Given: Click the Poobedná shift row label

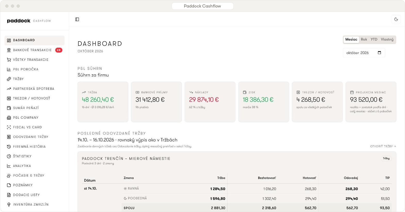Looking at the screenshot, I should [135, 198].
